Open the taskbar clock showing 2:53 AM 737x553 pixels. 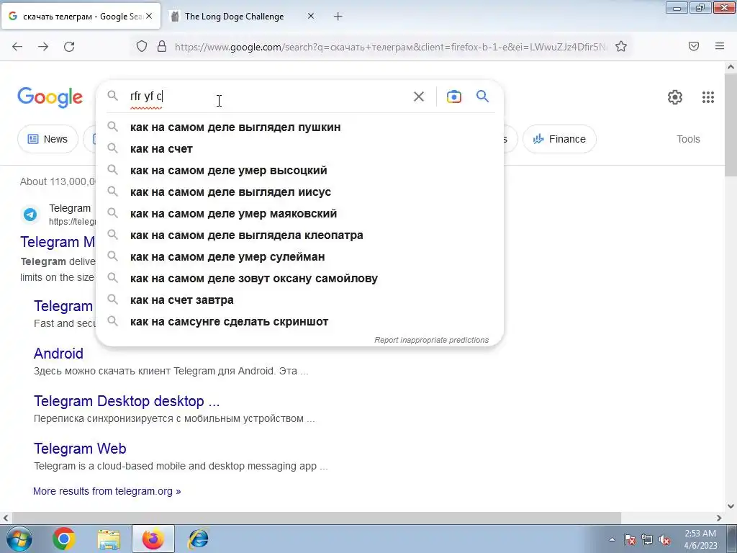(700, 539)
